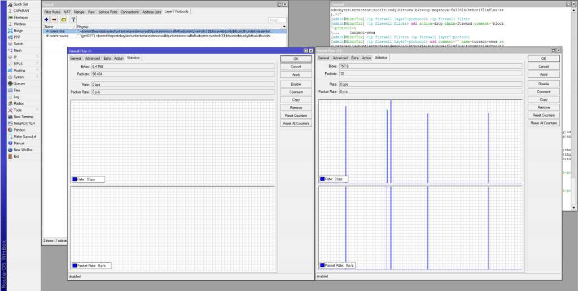The image size is (578, 291).
Task: Open Quick Set in the sidebar
Action: click(x=20, y=3)
